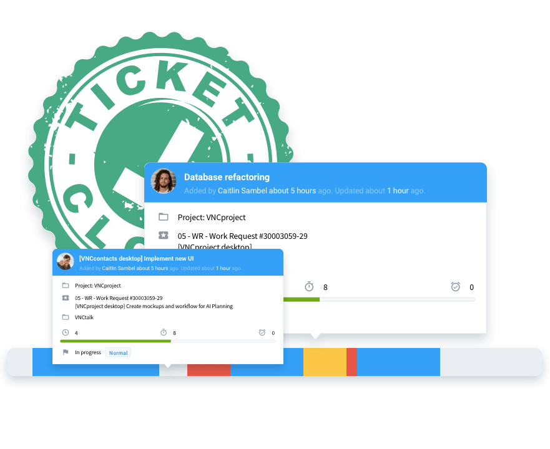Viewport: 550px width, 449px height.
Task: Click the ticket star icon in Database refactoring card
Action: coord(164,235)
